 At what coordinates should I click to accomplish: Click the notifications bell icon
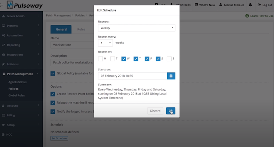point(250,5)
